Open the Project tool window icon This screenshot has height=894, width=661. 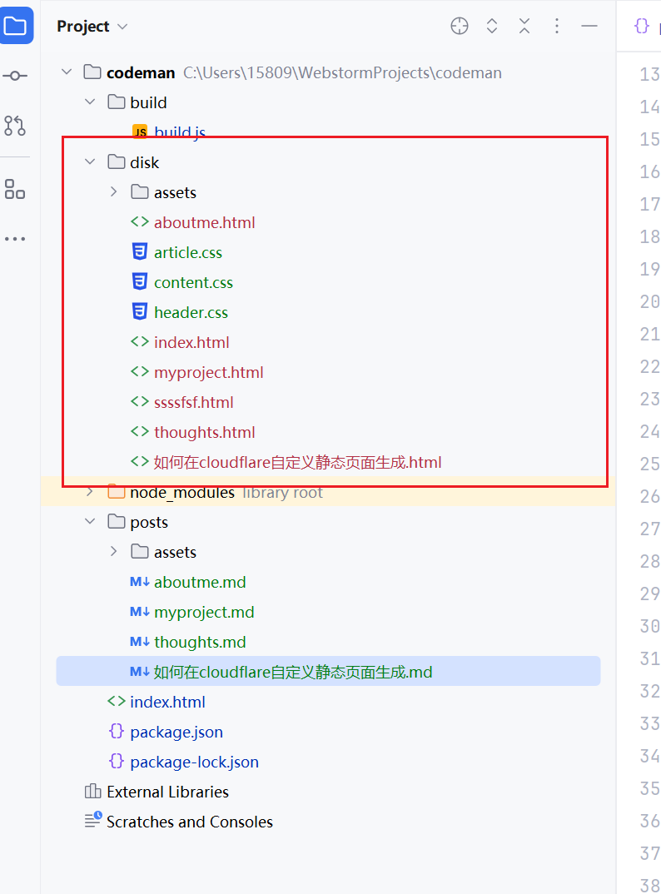point(16,26)
